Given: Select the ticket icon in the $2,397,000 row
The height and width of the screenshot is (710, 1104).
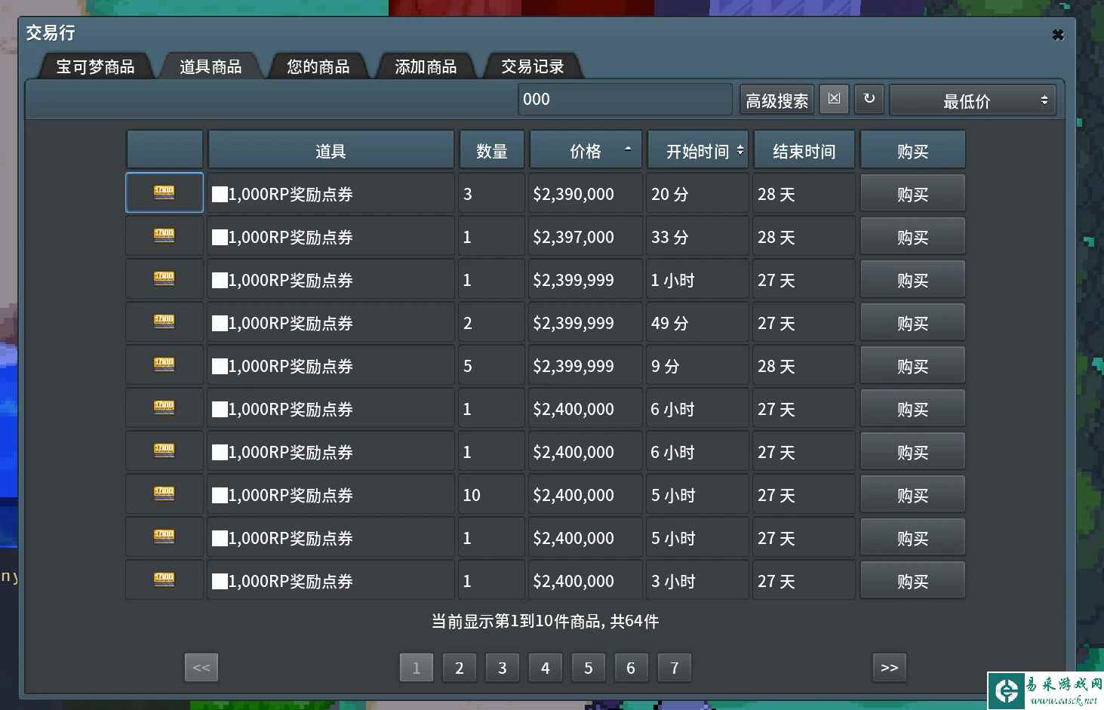Looking at the screenshot, I should coord(165,235).
